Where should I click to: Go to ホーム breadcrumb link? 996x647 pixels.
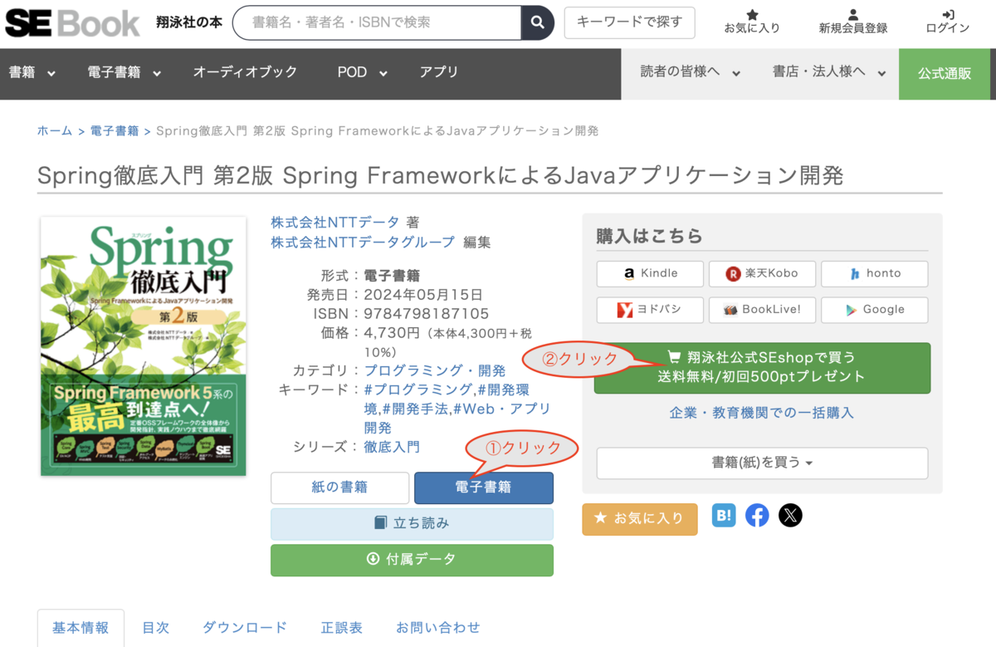click(55, 131)
